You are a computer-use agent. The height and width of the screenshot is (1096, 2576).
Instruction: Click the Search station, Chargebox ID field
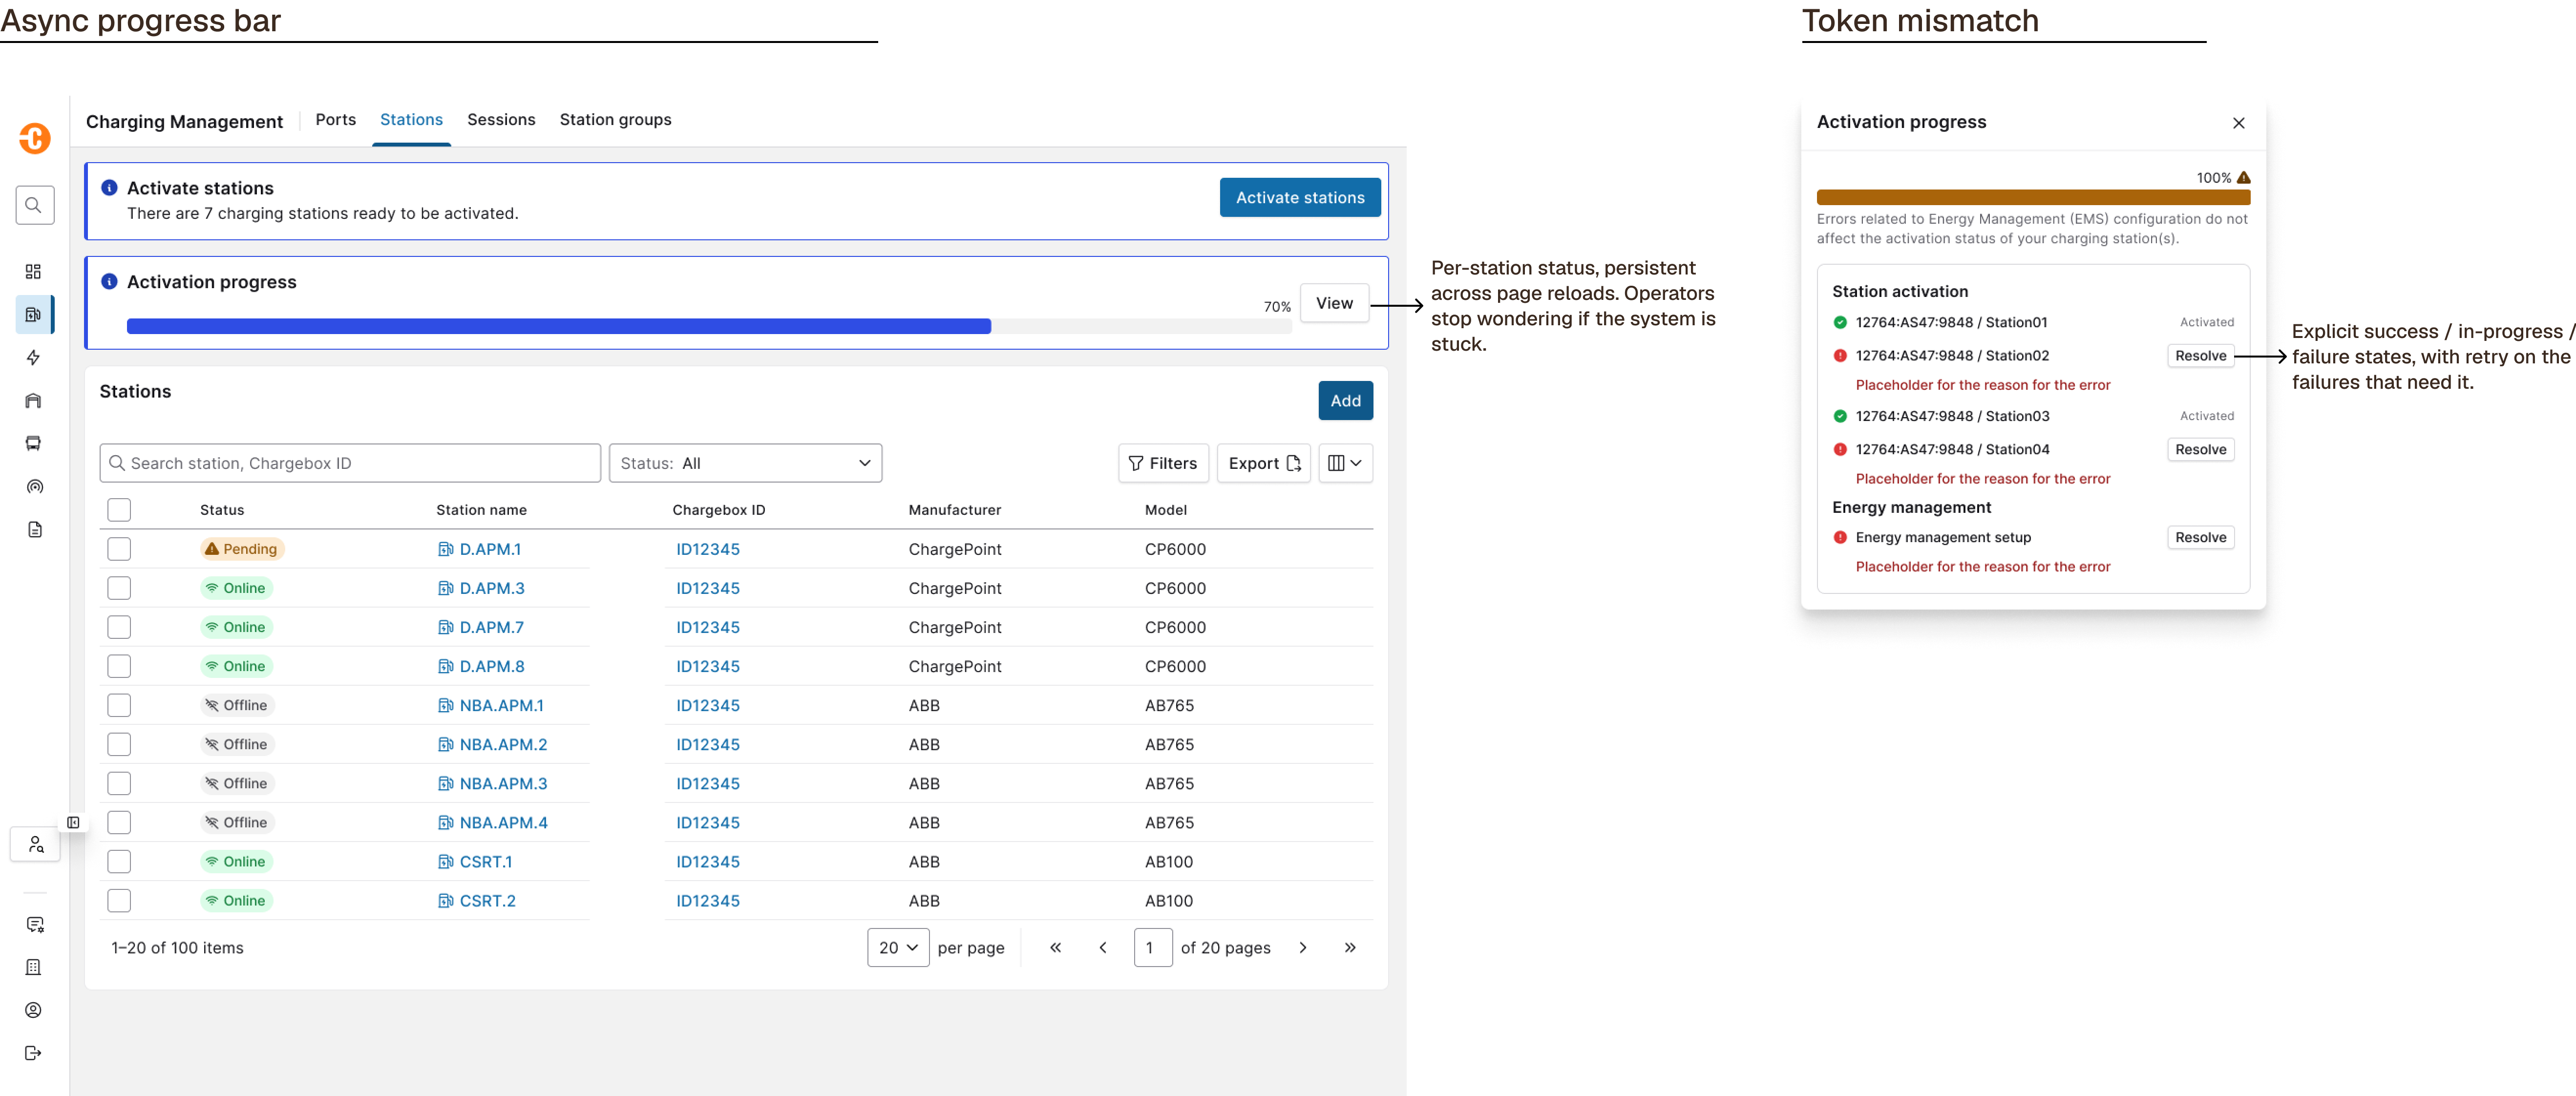[350, 463]
